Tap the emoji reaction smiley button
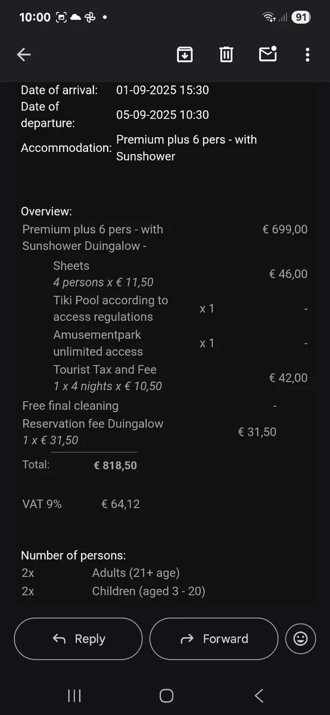 point(301,639)
